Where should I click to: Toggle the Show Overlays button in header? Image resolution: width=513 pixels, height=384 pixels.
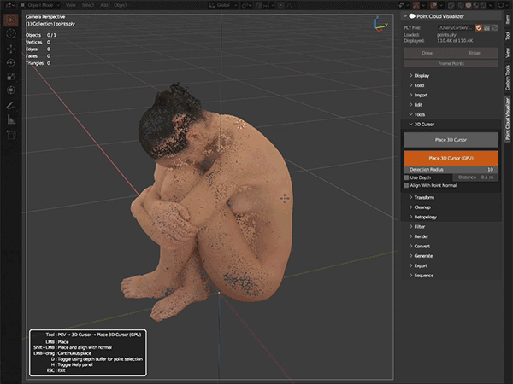(x=433, y=5)
